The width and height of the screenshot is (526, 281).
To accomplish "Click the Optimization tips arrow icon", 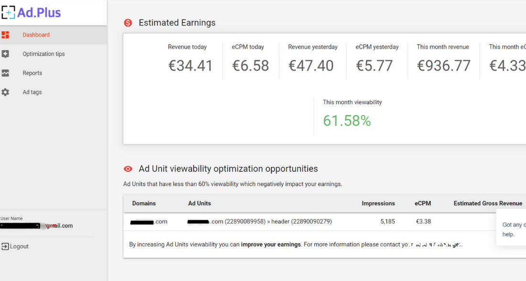I will [x=6, y=54].
